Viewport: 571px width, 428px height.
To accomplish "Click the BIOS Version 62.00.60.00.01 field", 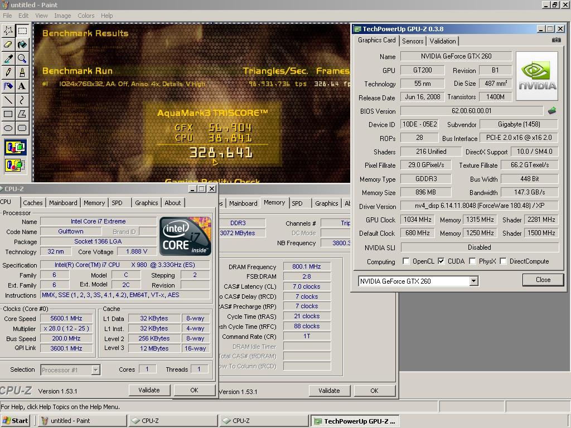I will click(471, 111).
